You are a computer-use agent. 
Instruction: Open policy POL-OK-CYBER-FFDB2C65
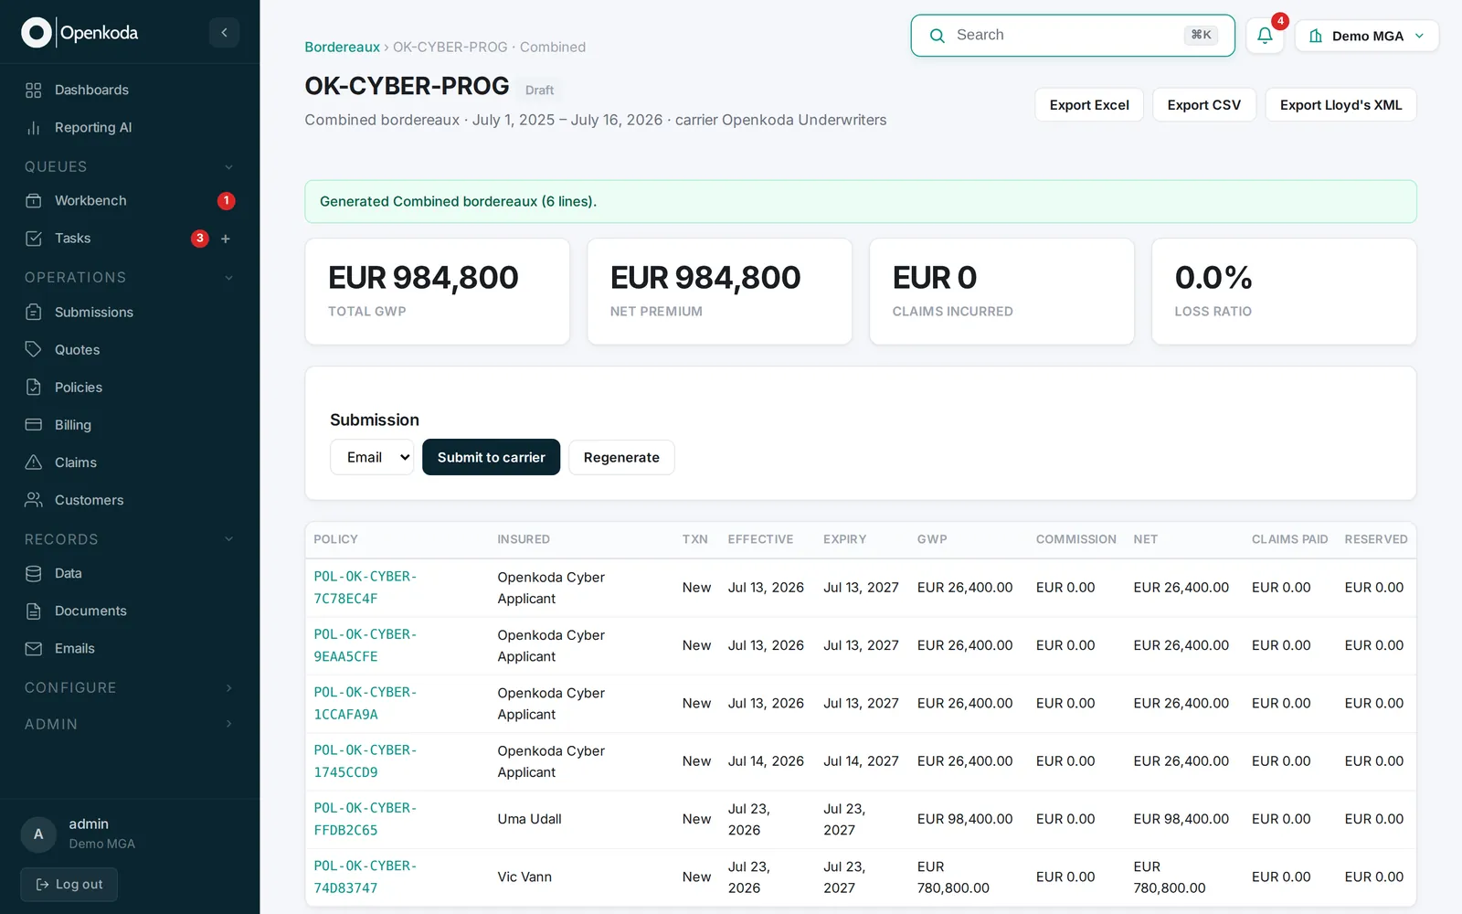tap(365, 819)
